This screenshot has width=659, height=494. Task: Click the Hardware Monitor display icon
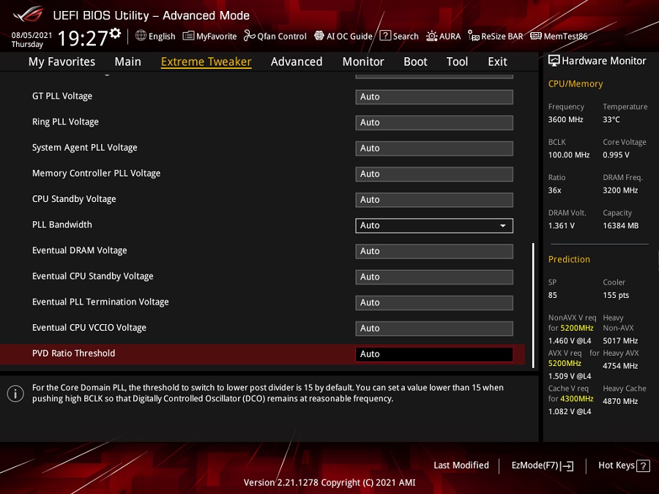click(x=554, y=61)
